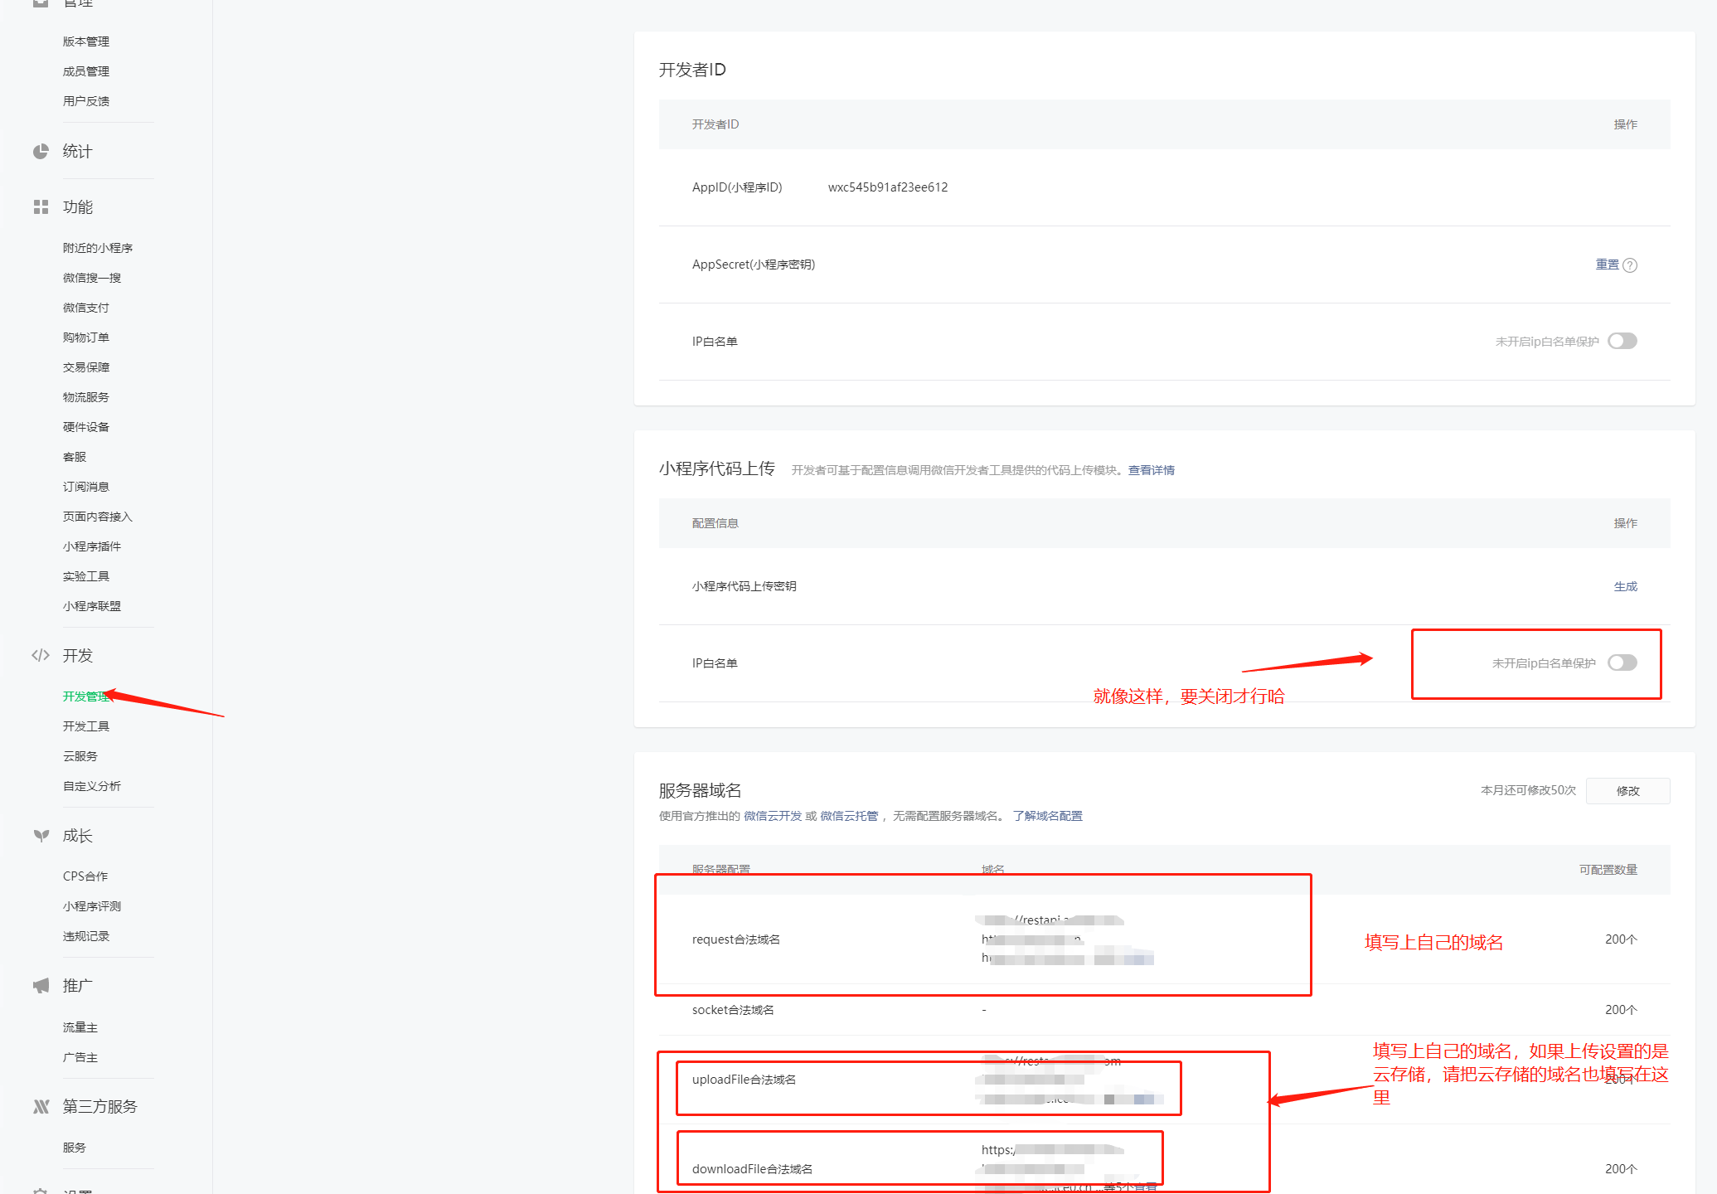Open 查看详情 link for code upload
Screen dimensions: 1717x1194
click(1151, 470)
